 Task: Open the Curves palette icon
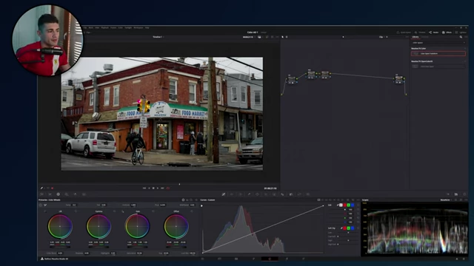[224, 194]
